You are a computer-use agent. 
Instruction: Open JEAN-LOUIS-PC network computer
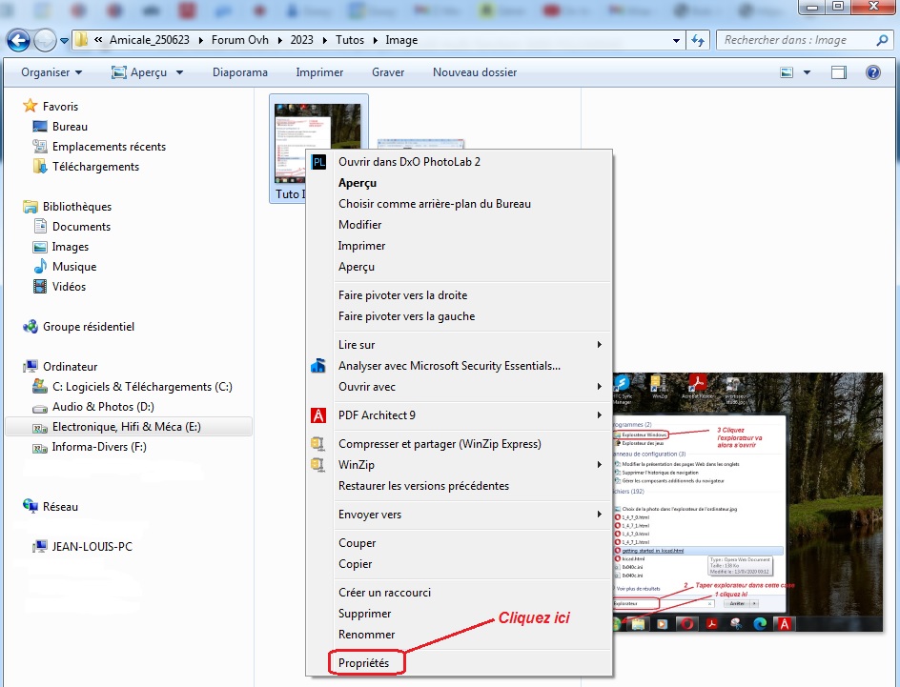[x=92, y=547]
